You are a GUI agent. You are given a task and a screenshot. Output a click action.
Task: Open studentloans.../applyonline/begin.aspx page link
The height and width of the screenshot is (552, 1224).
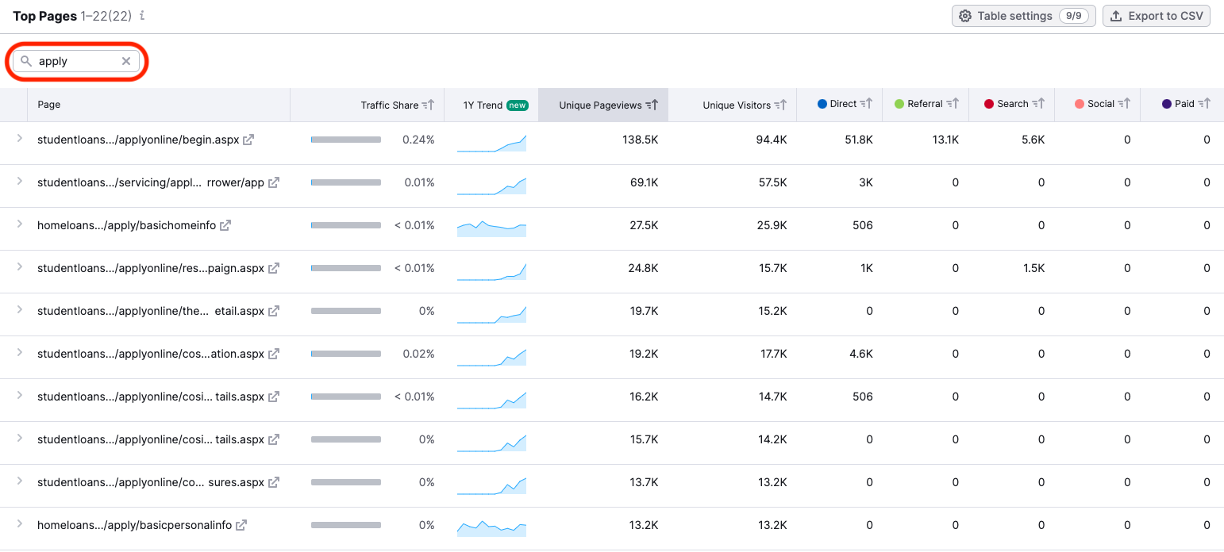tap(138, 140)
